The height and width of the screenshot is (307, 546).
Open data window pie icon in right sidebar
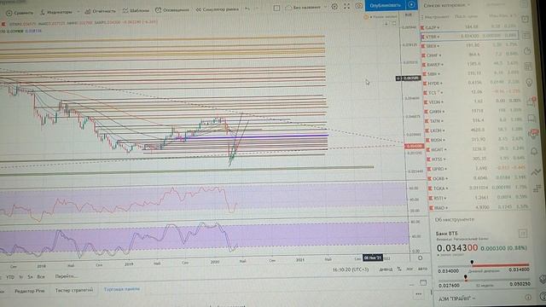[x=527, y=51]
